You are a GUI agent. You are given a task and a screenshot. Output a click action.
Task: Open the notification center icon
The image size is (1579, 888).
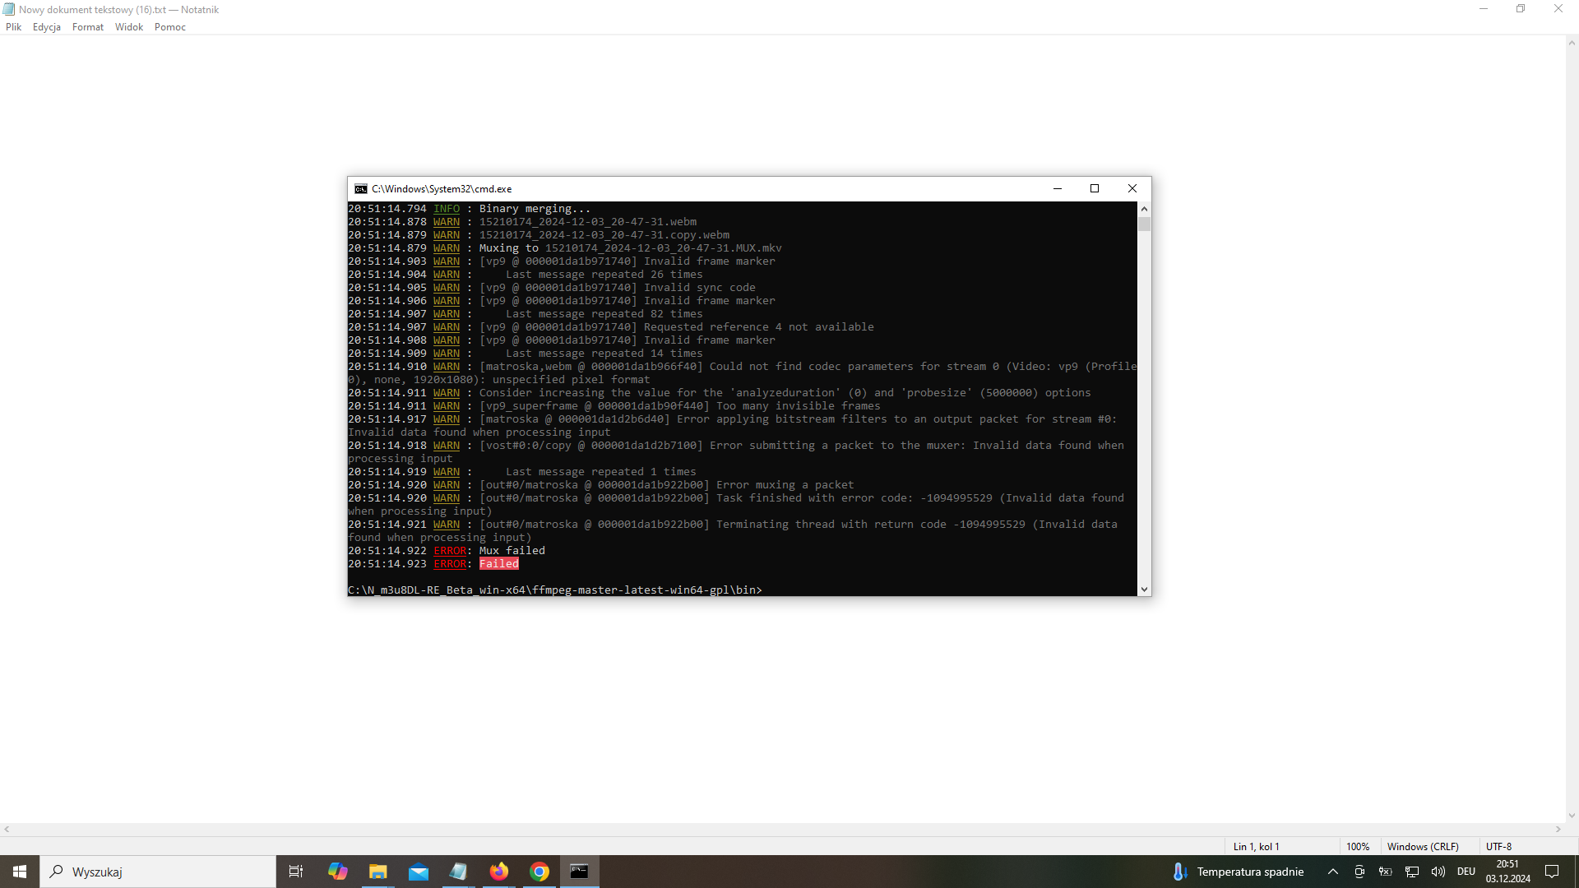click(1552, 872)
